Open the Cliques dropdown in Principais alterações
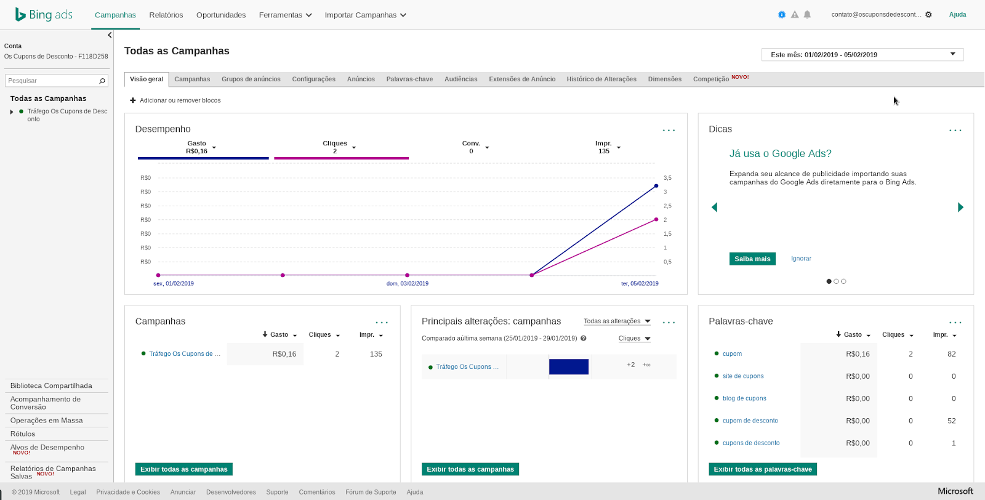The width and height of the screenshot is (985, 500). pyautogui.click(x=635, y=339)
